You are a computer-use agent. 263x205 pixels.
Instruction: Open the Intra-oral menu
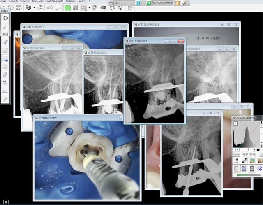pyautogui.click(x=37, y=1)
